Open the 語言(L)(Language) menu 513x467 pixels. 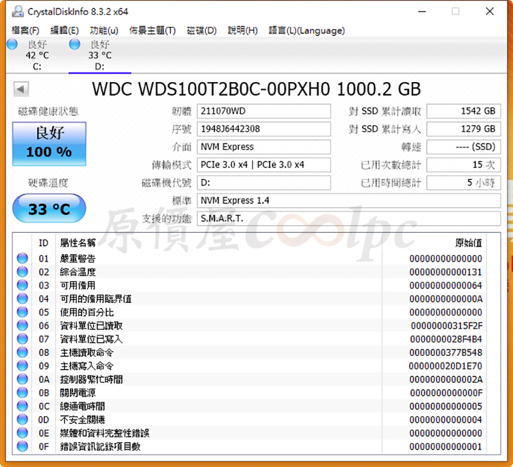(x=307, y=30)
